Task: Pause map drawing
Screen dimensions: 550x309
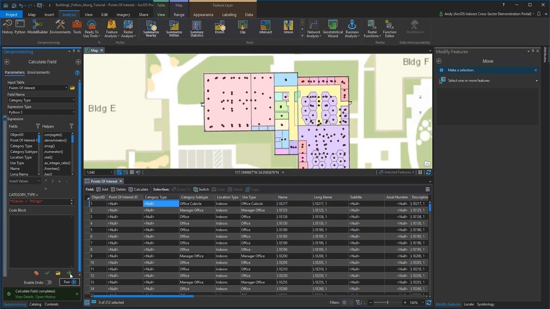Action: (x=420, y=172)
